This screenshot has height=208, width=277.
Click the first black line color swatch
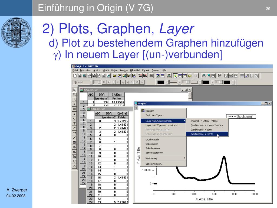pyautogui.click(x=161, y=82)
